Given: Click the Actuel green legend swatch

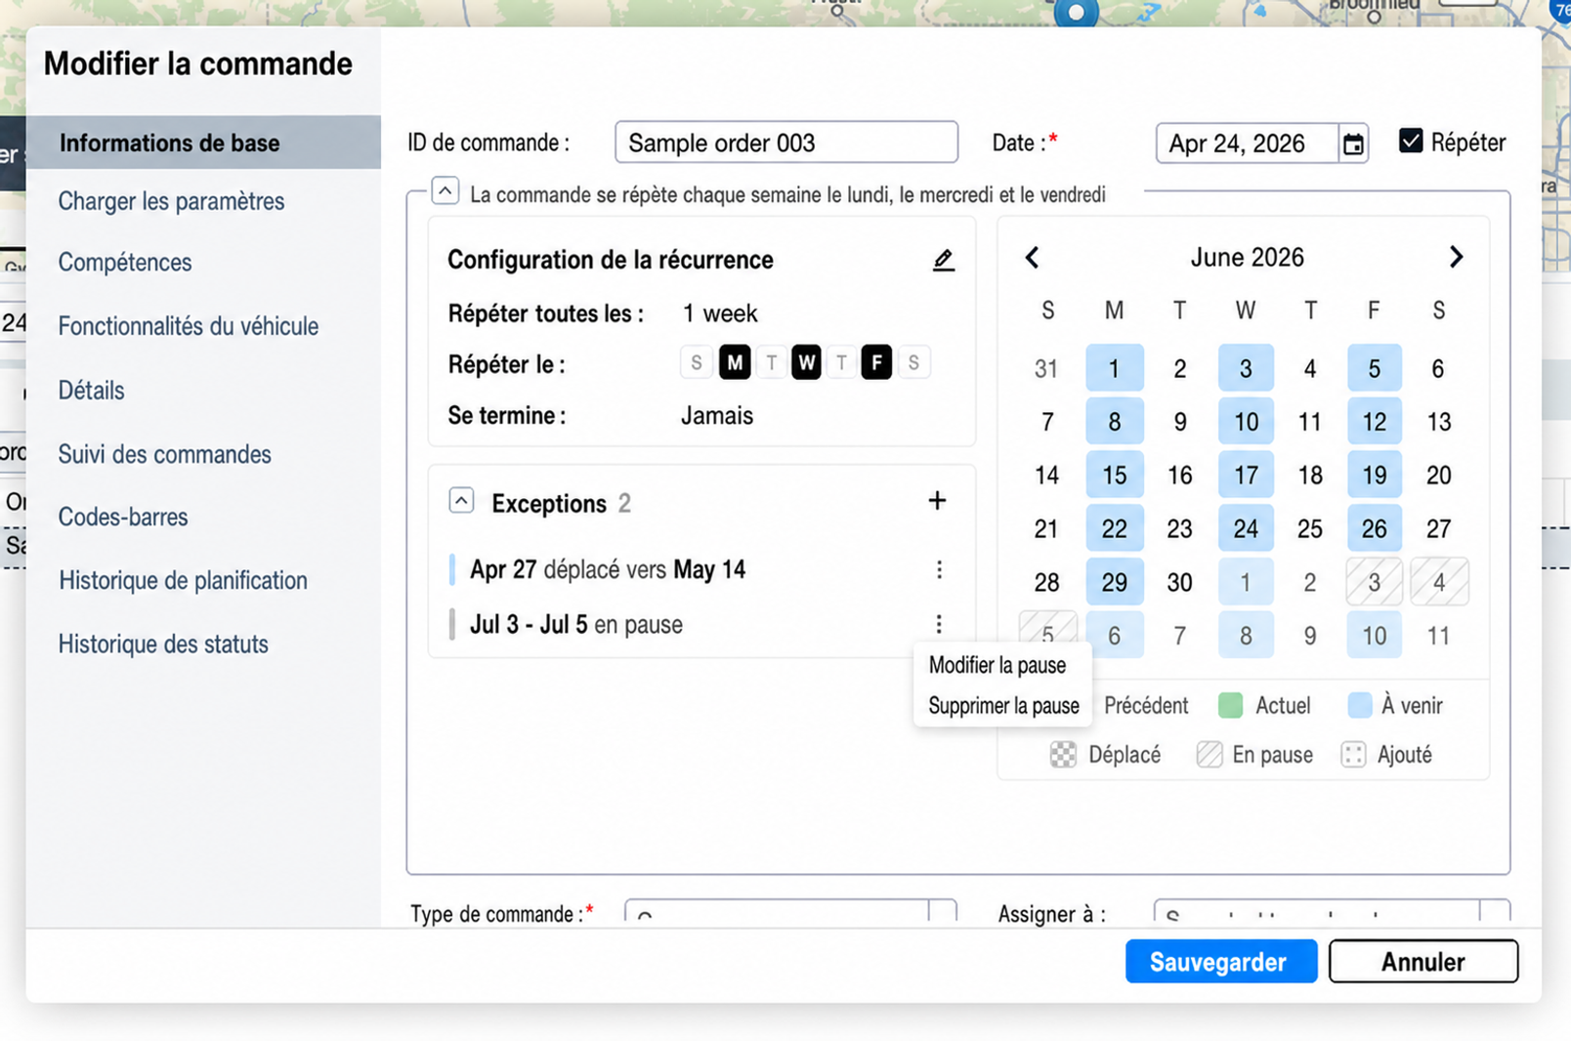Looking at the screenshot, I should click(1230, 705).
